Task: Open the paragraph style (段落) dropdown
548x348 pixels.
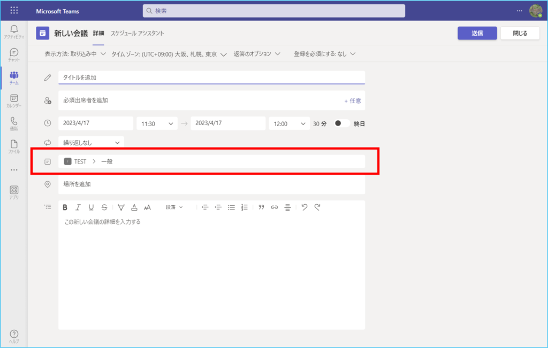Action: pos(174,207)
